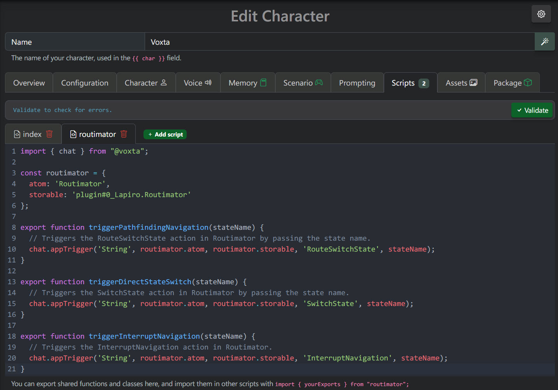Image resolution: width=558 pixels, height=390 pixels.
Task: Click the index script file icon
Action: pos(17,134)
